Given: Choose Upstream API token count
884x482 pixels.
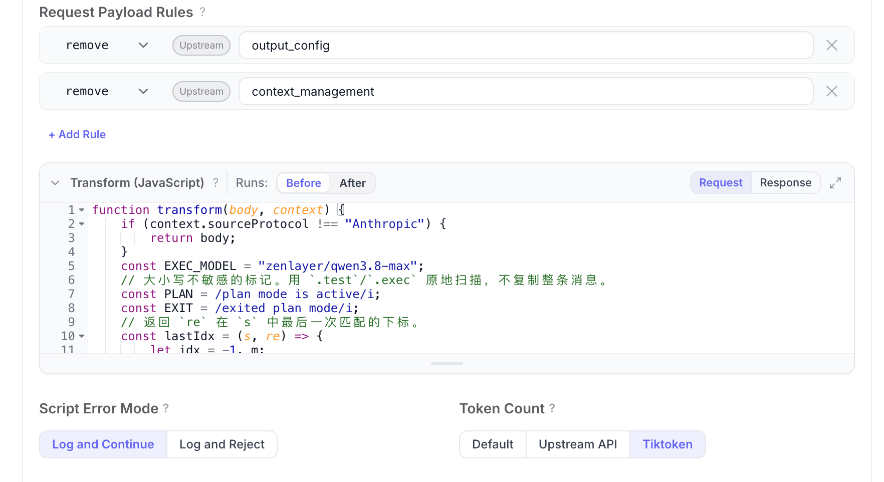Looking at the screenshot, I should (578, 444).
